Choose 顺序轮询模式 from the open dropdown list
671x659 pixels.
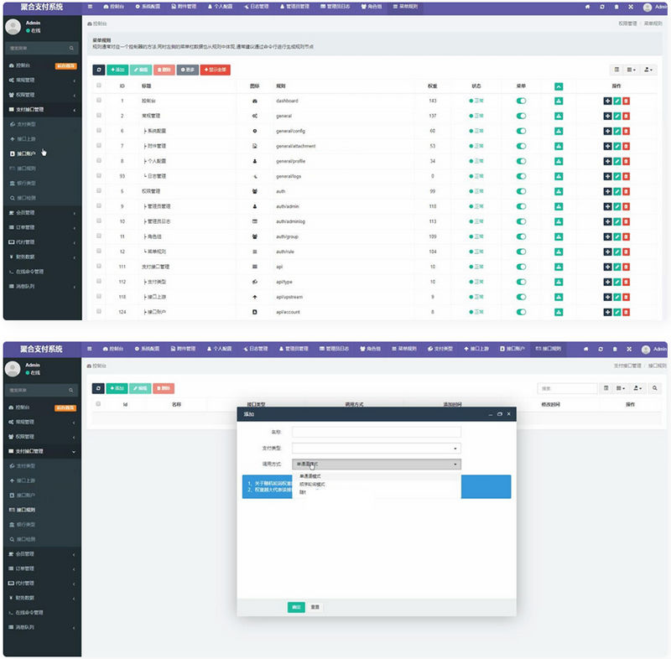click(312, 484)
